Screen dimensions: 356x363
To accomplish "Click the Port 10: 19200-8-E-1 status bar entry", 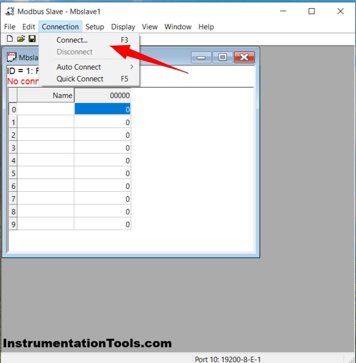I will (228, 359).
